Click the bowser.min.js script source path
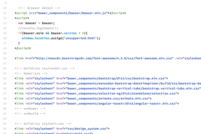This screenshot has width=201, height=134. 72,13
